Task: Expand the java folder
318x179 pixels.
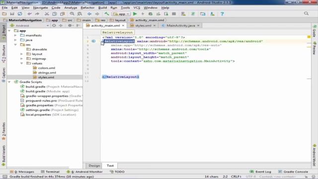Action: coord(15,40)
